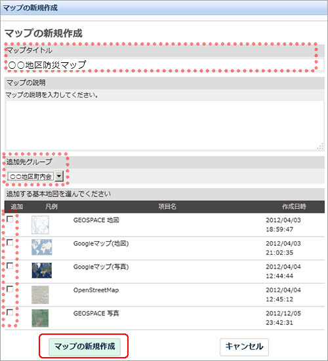Click the OpenStreetMap legend thumbnail
This screenshot has height=361, width=328.
point(40,295)
